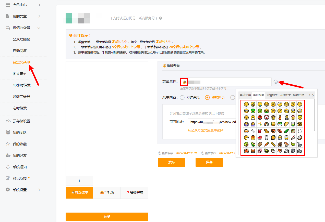Open the 最近使用 emoji tab
325x222 pixels.
245,95
